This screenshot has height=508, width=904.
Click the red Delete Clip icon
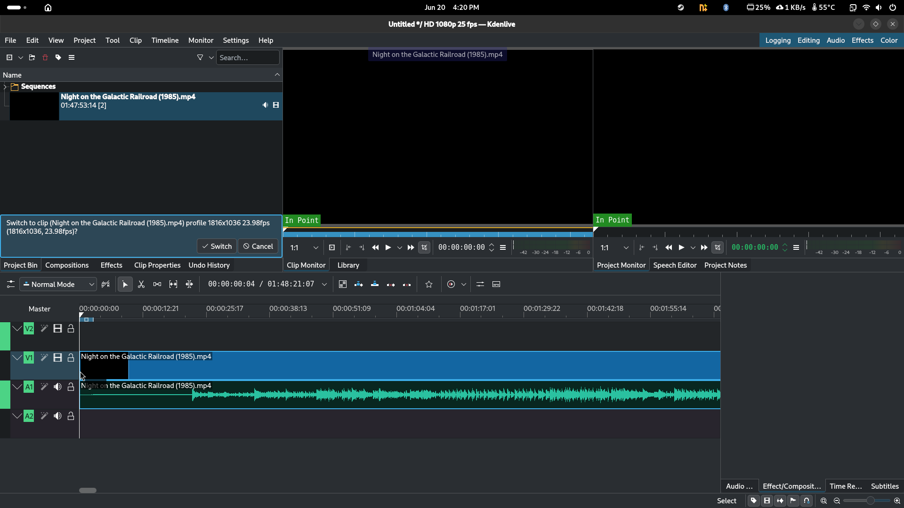tap(45, 57)
